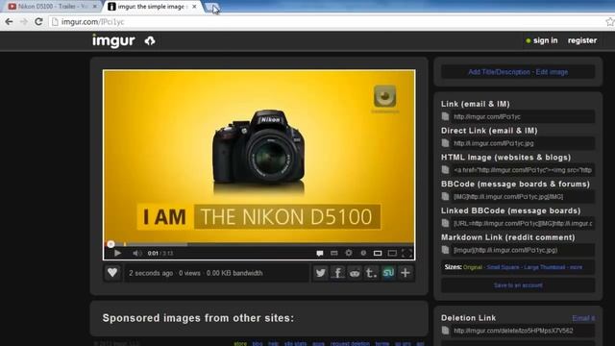Share the image on Facebook

point(337,273)
